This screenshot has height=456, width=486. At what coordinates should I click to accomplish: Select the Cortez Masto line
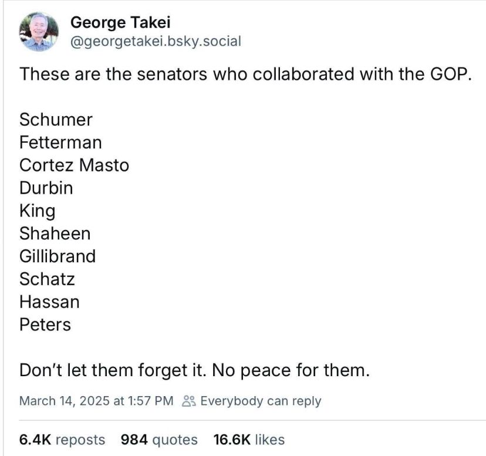(x=74, y=165)
